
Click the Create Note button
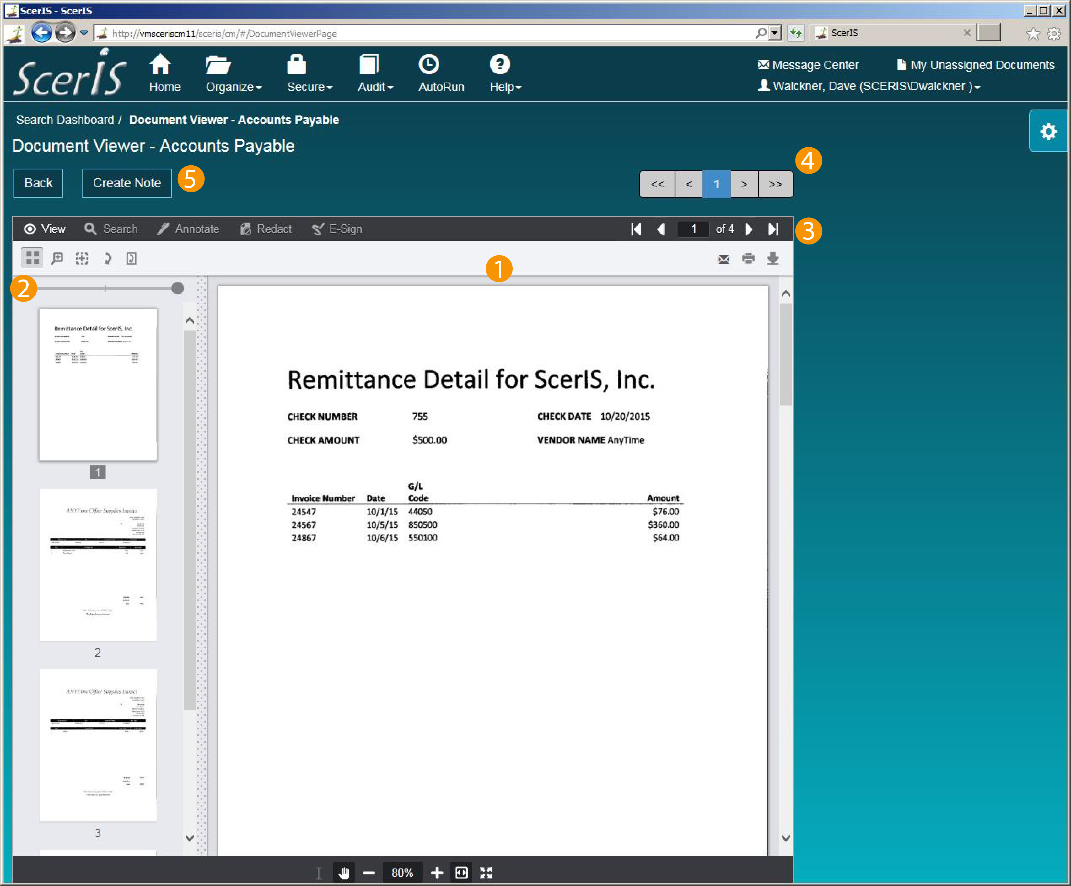[x=127, y=183]
